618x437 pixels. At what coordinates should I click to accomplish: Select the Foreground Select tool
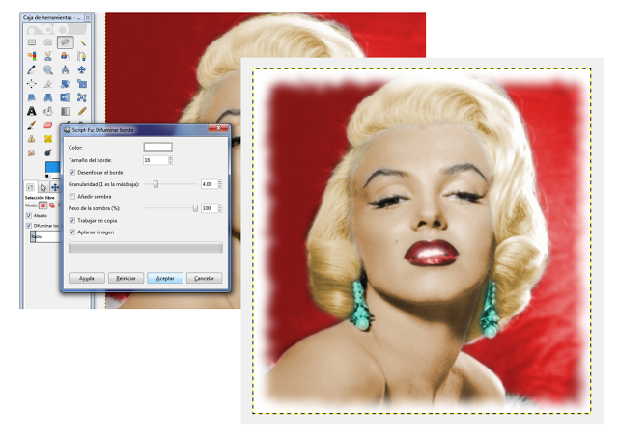(66, 56)
